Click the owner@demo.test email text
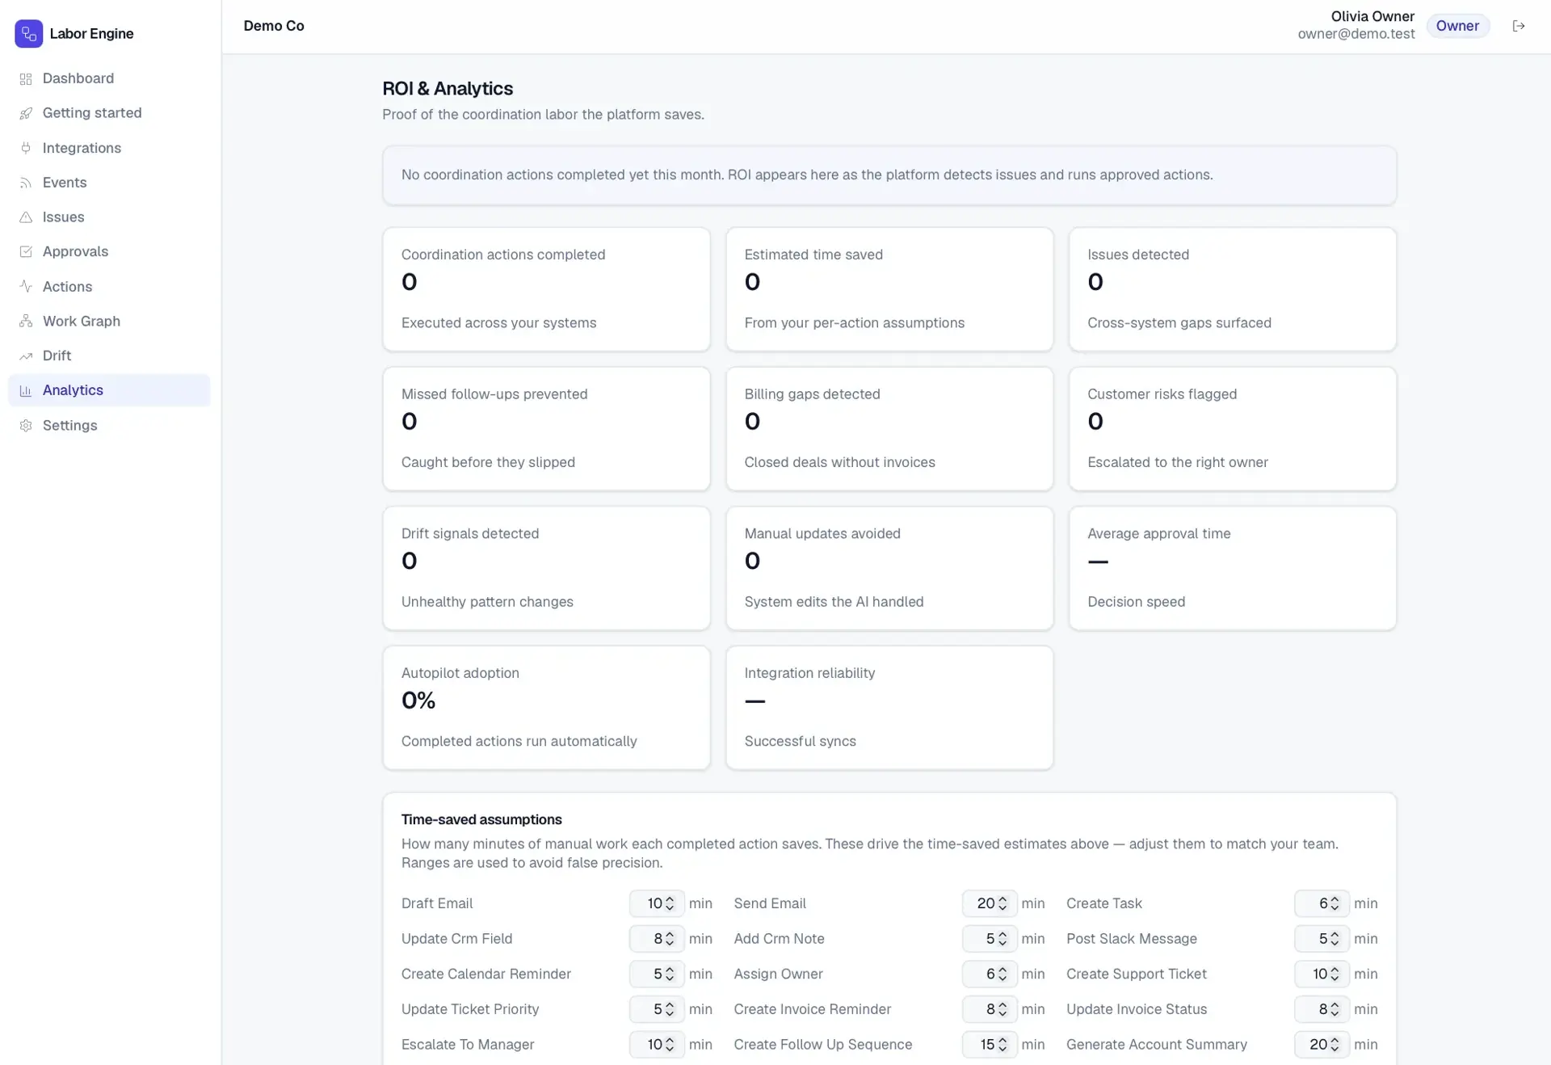Screen dimensions: 1551x1065 [1356, 34]
